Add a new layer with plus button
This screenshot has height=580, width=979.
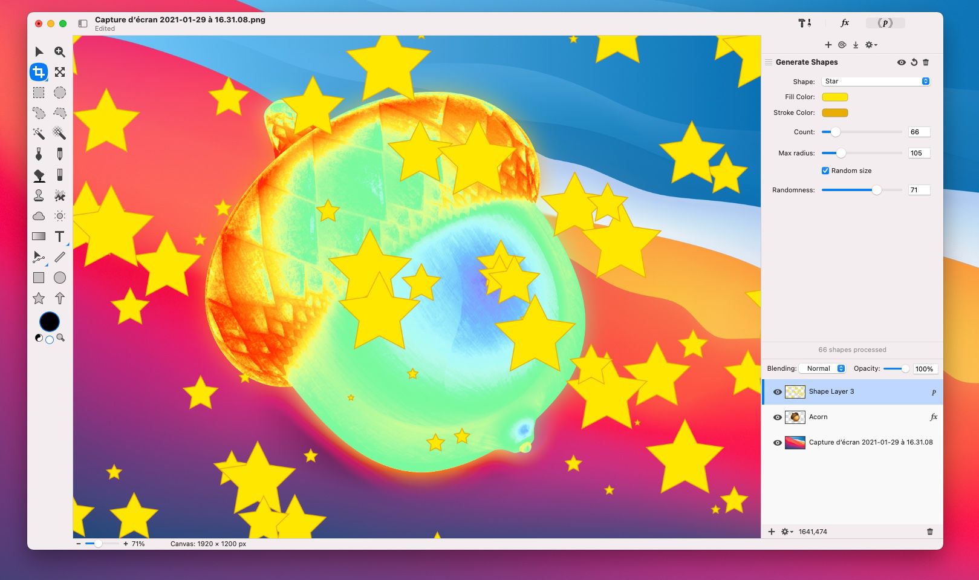[772, 532]
